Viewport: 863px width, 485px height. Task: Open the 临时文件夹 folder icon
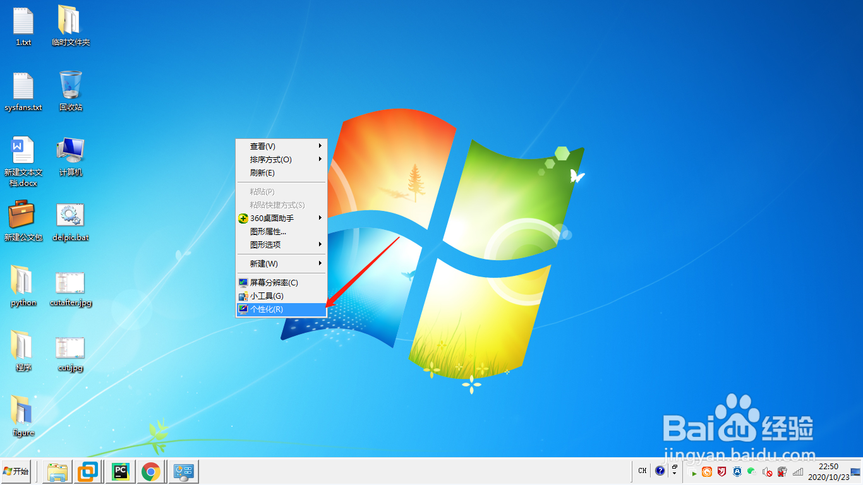click(x=70, y=26)
